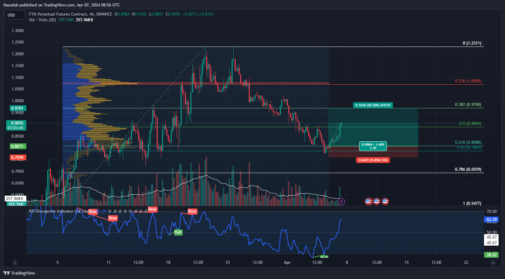505x279 pixels.
Task: Select the profit target label 0.1630 (20.20%) 619.07
Action: point(373,105)
